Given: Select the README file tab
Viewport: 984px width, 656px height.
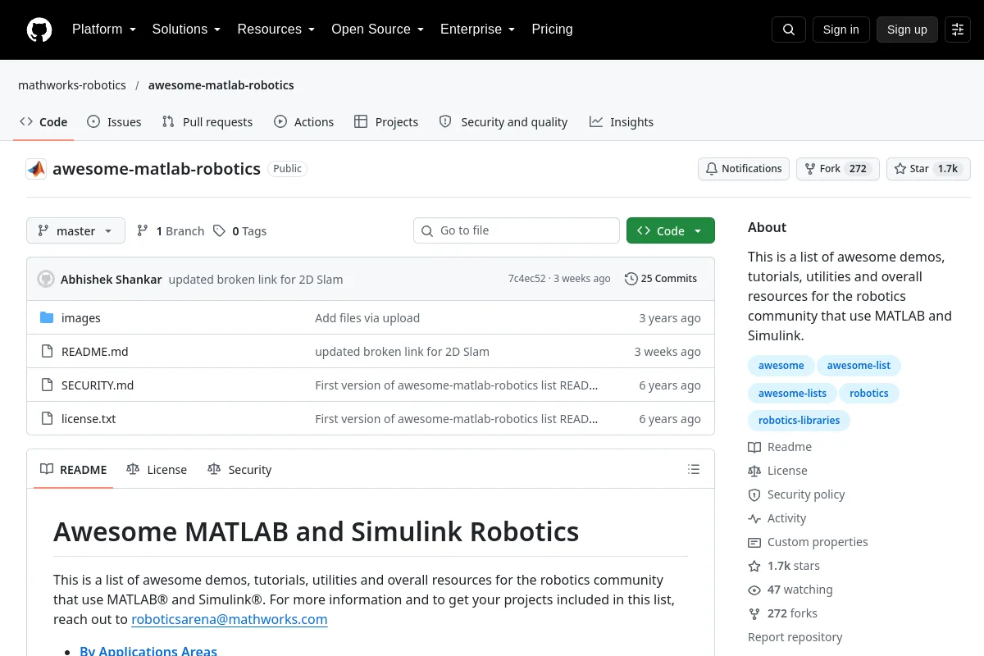Looking at the screenshot, I should [x=74, y=470].
